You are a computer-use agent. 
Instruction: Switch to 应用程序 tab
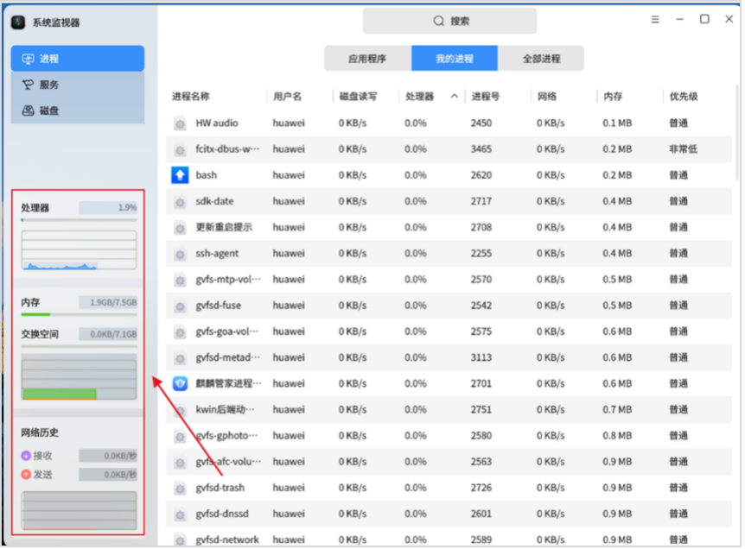coord(367,59)
